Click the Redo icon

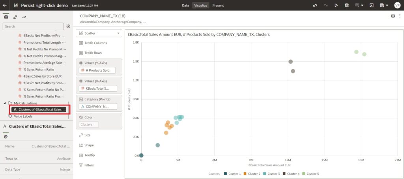pyautogui.click(x=325, y=5)
